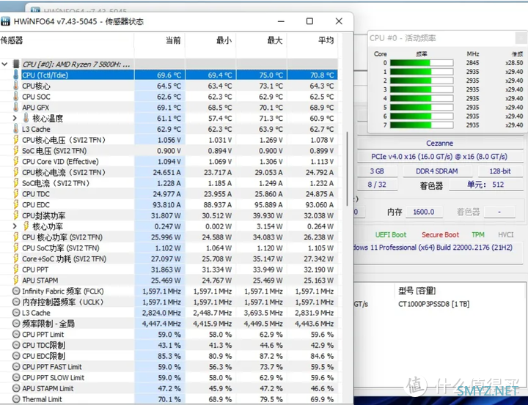The image size is (528, 405).
Task: Click Core 0 frequency bar in CPU #0 panel
Action: [x=422, y=63]
